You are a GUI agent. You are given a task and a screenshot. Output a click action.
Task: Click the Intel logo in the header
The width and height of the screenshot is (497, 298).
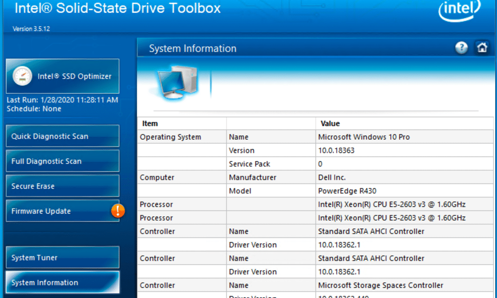point(460,10)
